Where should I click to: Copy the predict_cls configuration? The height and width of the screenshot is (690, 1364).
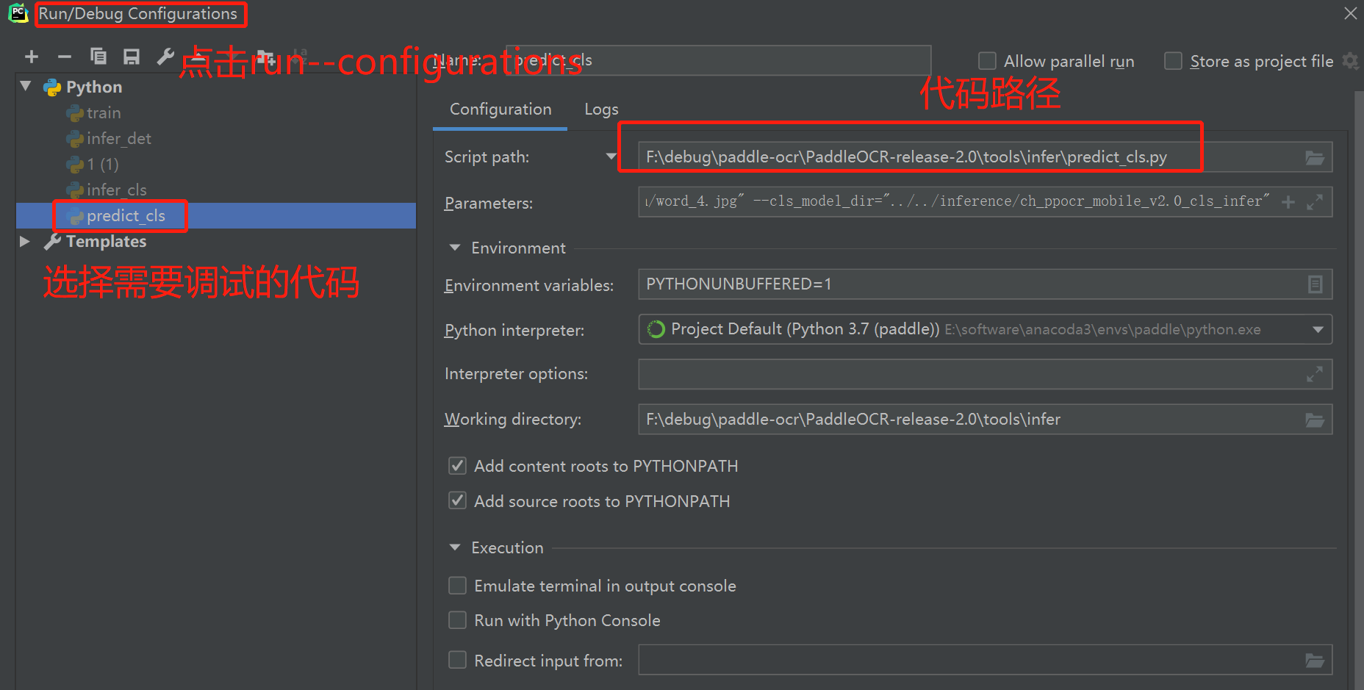tap(98, 57)
